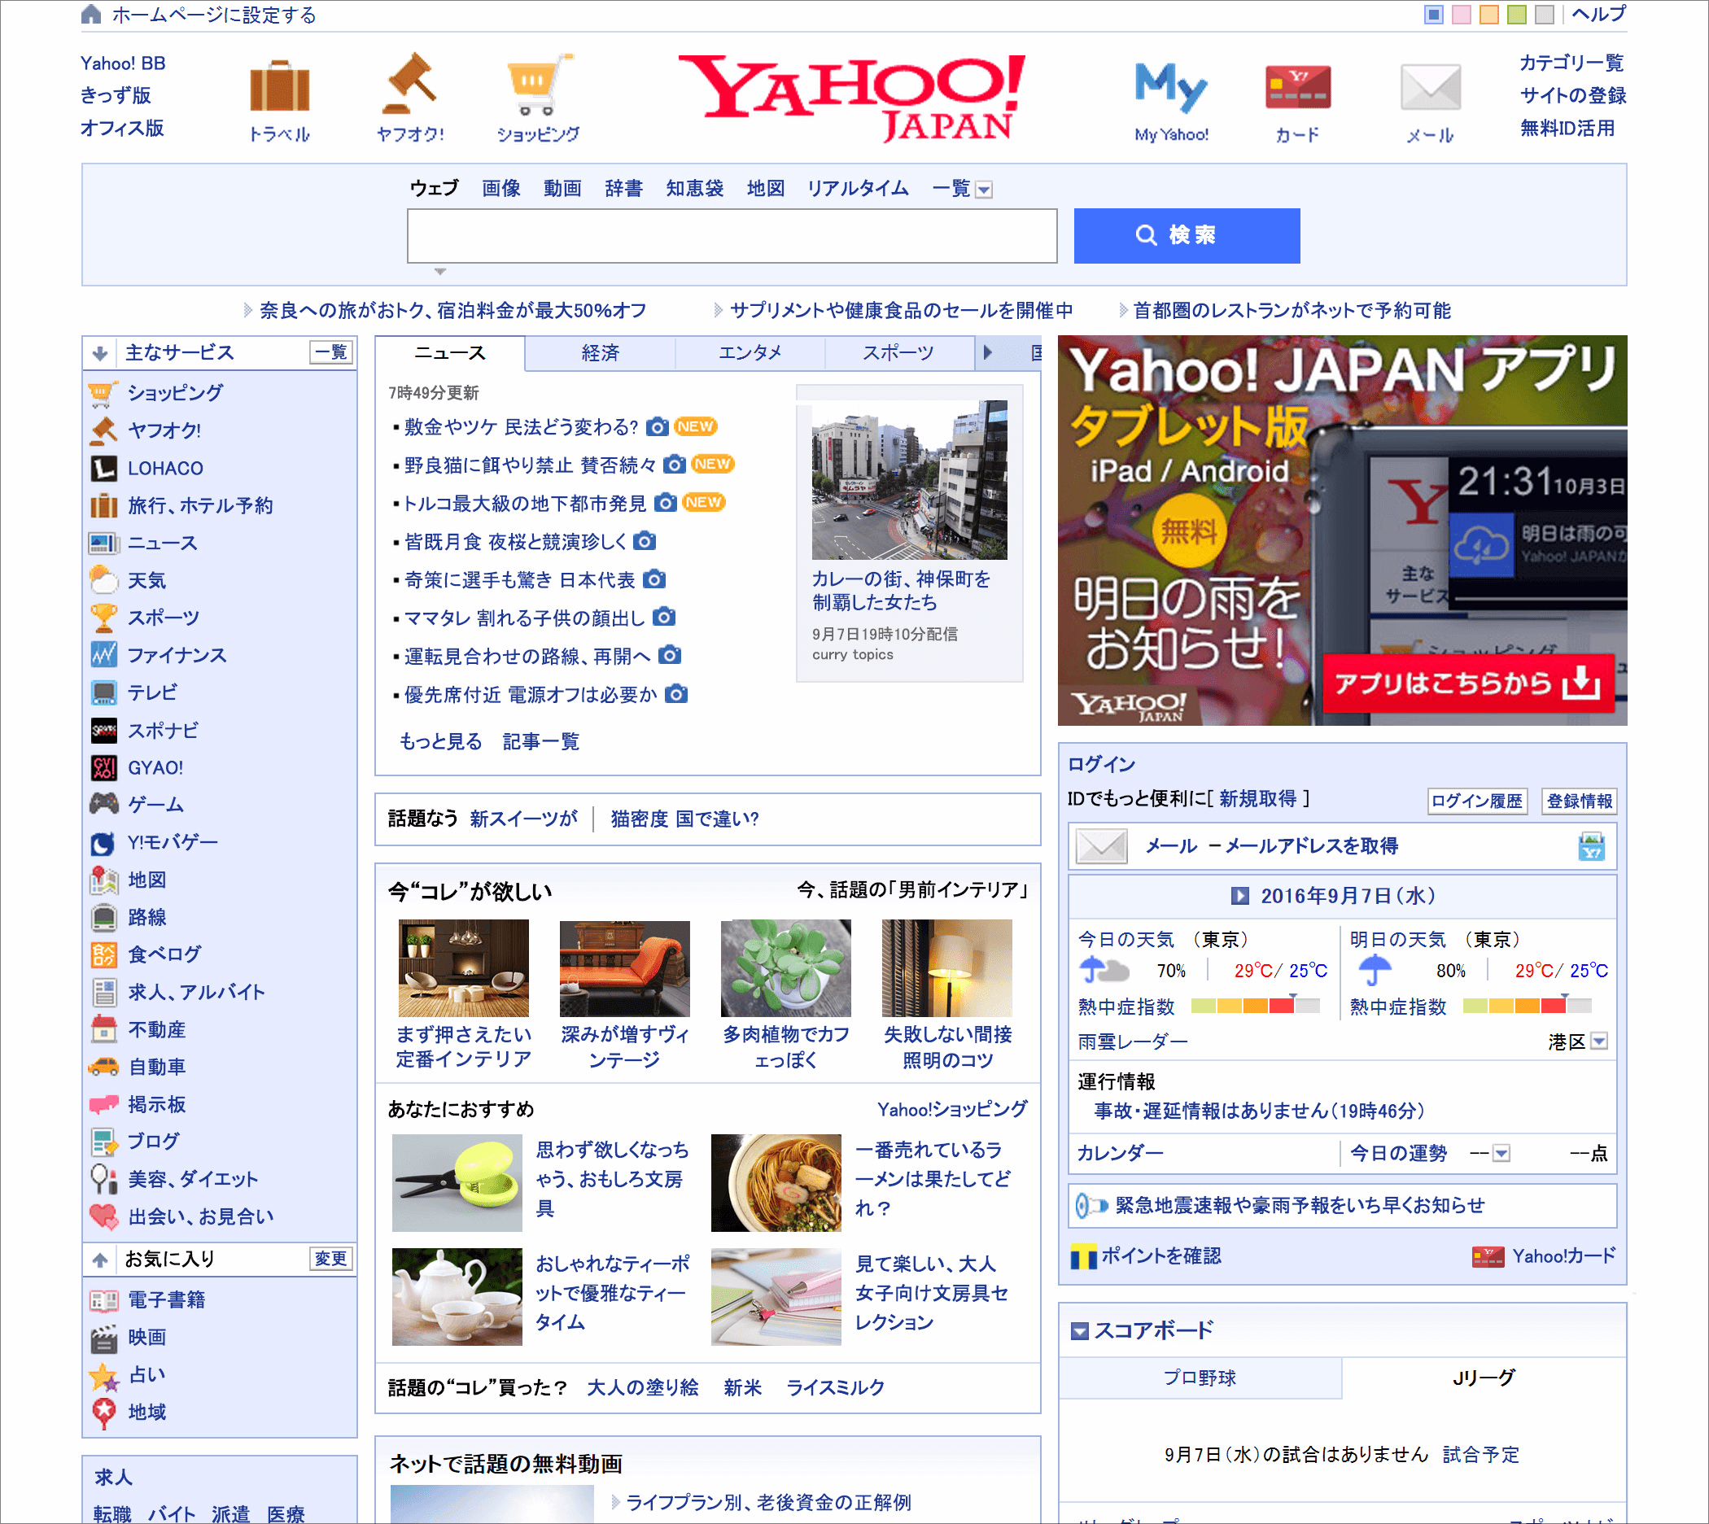Click the ファイナンス chart icon in sidebar
This screenshot has height=1524, width=1709.
[x=103, y=655]
